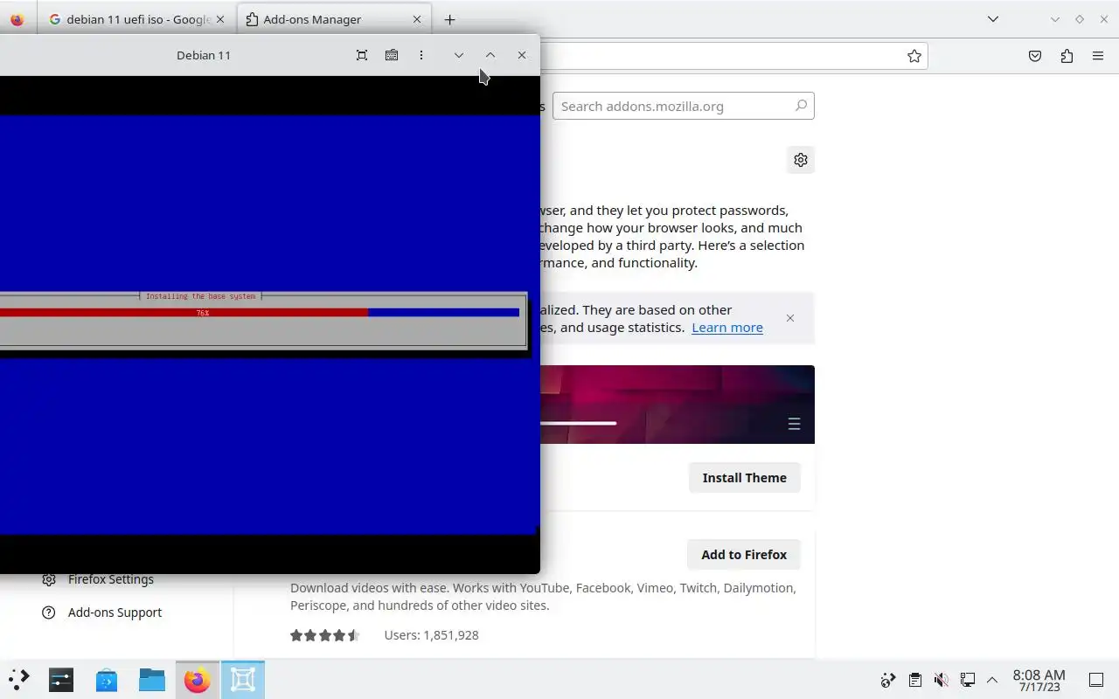
Task: Launch Discover software center from taskbar
Action: coord(107,679)
